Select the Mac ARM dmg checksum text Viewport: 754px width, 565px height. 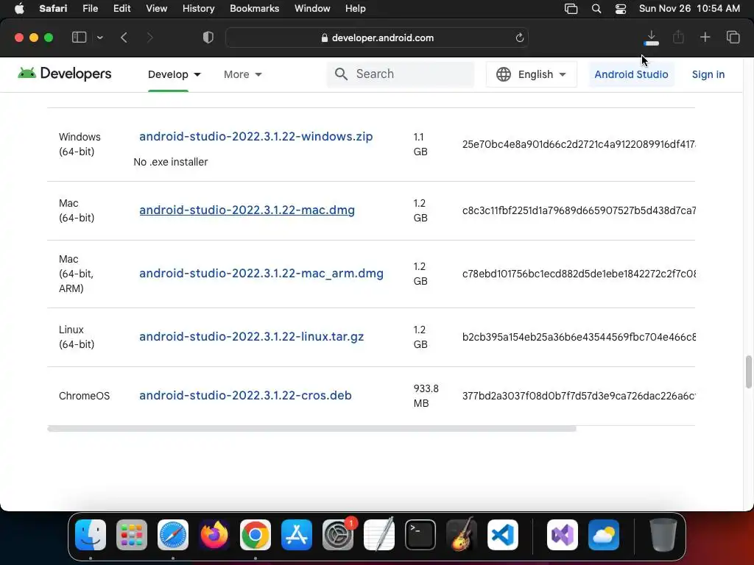[x=579, y=274]
